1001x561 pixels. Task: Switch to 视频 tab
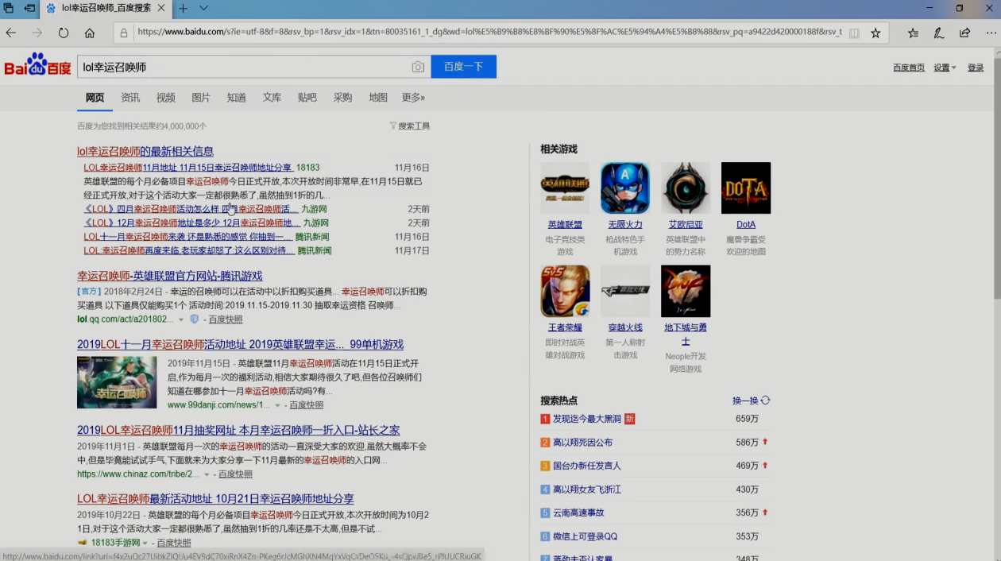(165, 97)
